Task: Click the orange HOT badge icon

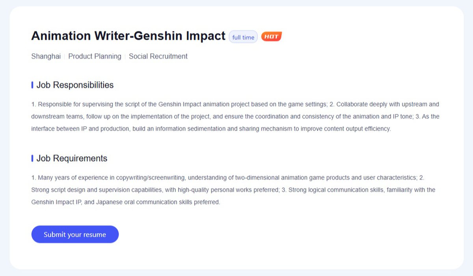Action: pos(271,37)
